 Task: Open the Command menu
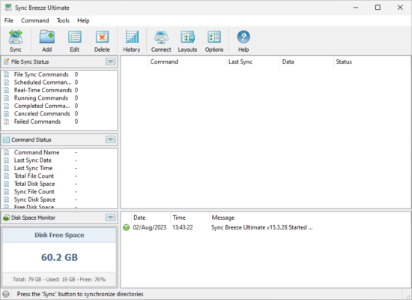click(35, 20)
